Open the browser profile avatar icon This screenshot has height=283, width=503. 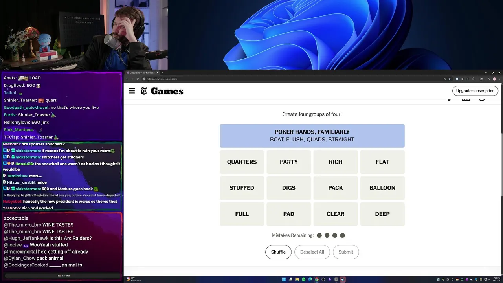tap(494, 79)
